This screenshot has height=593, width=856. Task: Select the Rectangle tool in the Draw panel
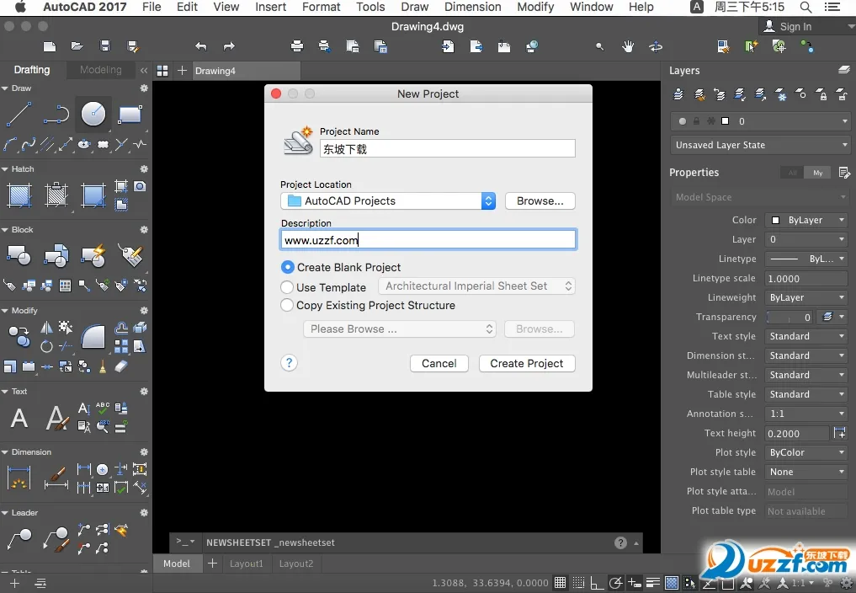point(130,113)
